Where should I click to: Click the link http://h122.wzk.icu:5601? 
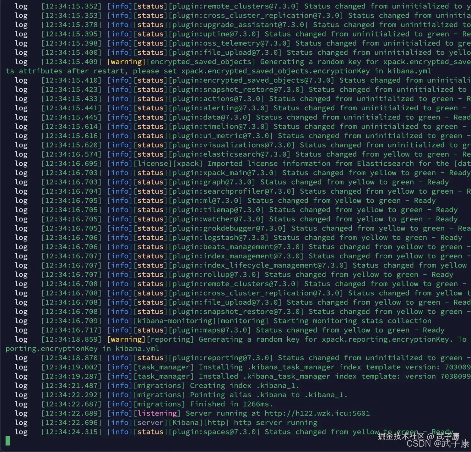[314, 413]
